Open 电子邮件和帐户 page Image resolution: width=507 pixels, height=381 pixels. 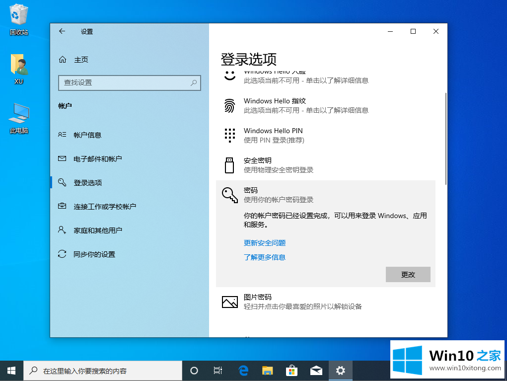(x=129, y=159)
